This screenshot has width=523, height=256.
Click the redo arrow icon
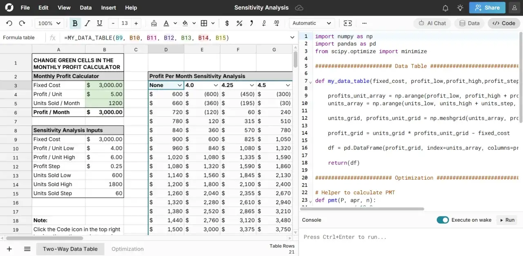(x=22, y=23)
